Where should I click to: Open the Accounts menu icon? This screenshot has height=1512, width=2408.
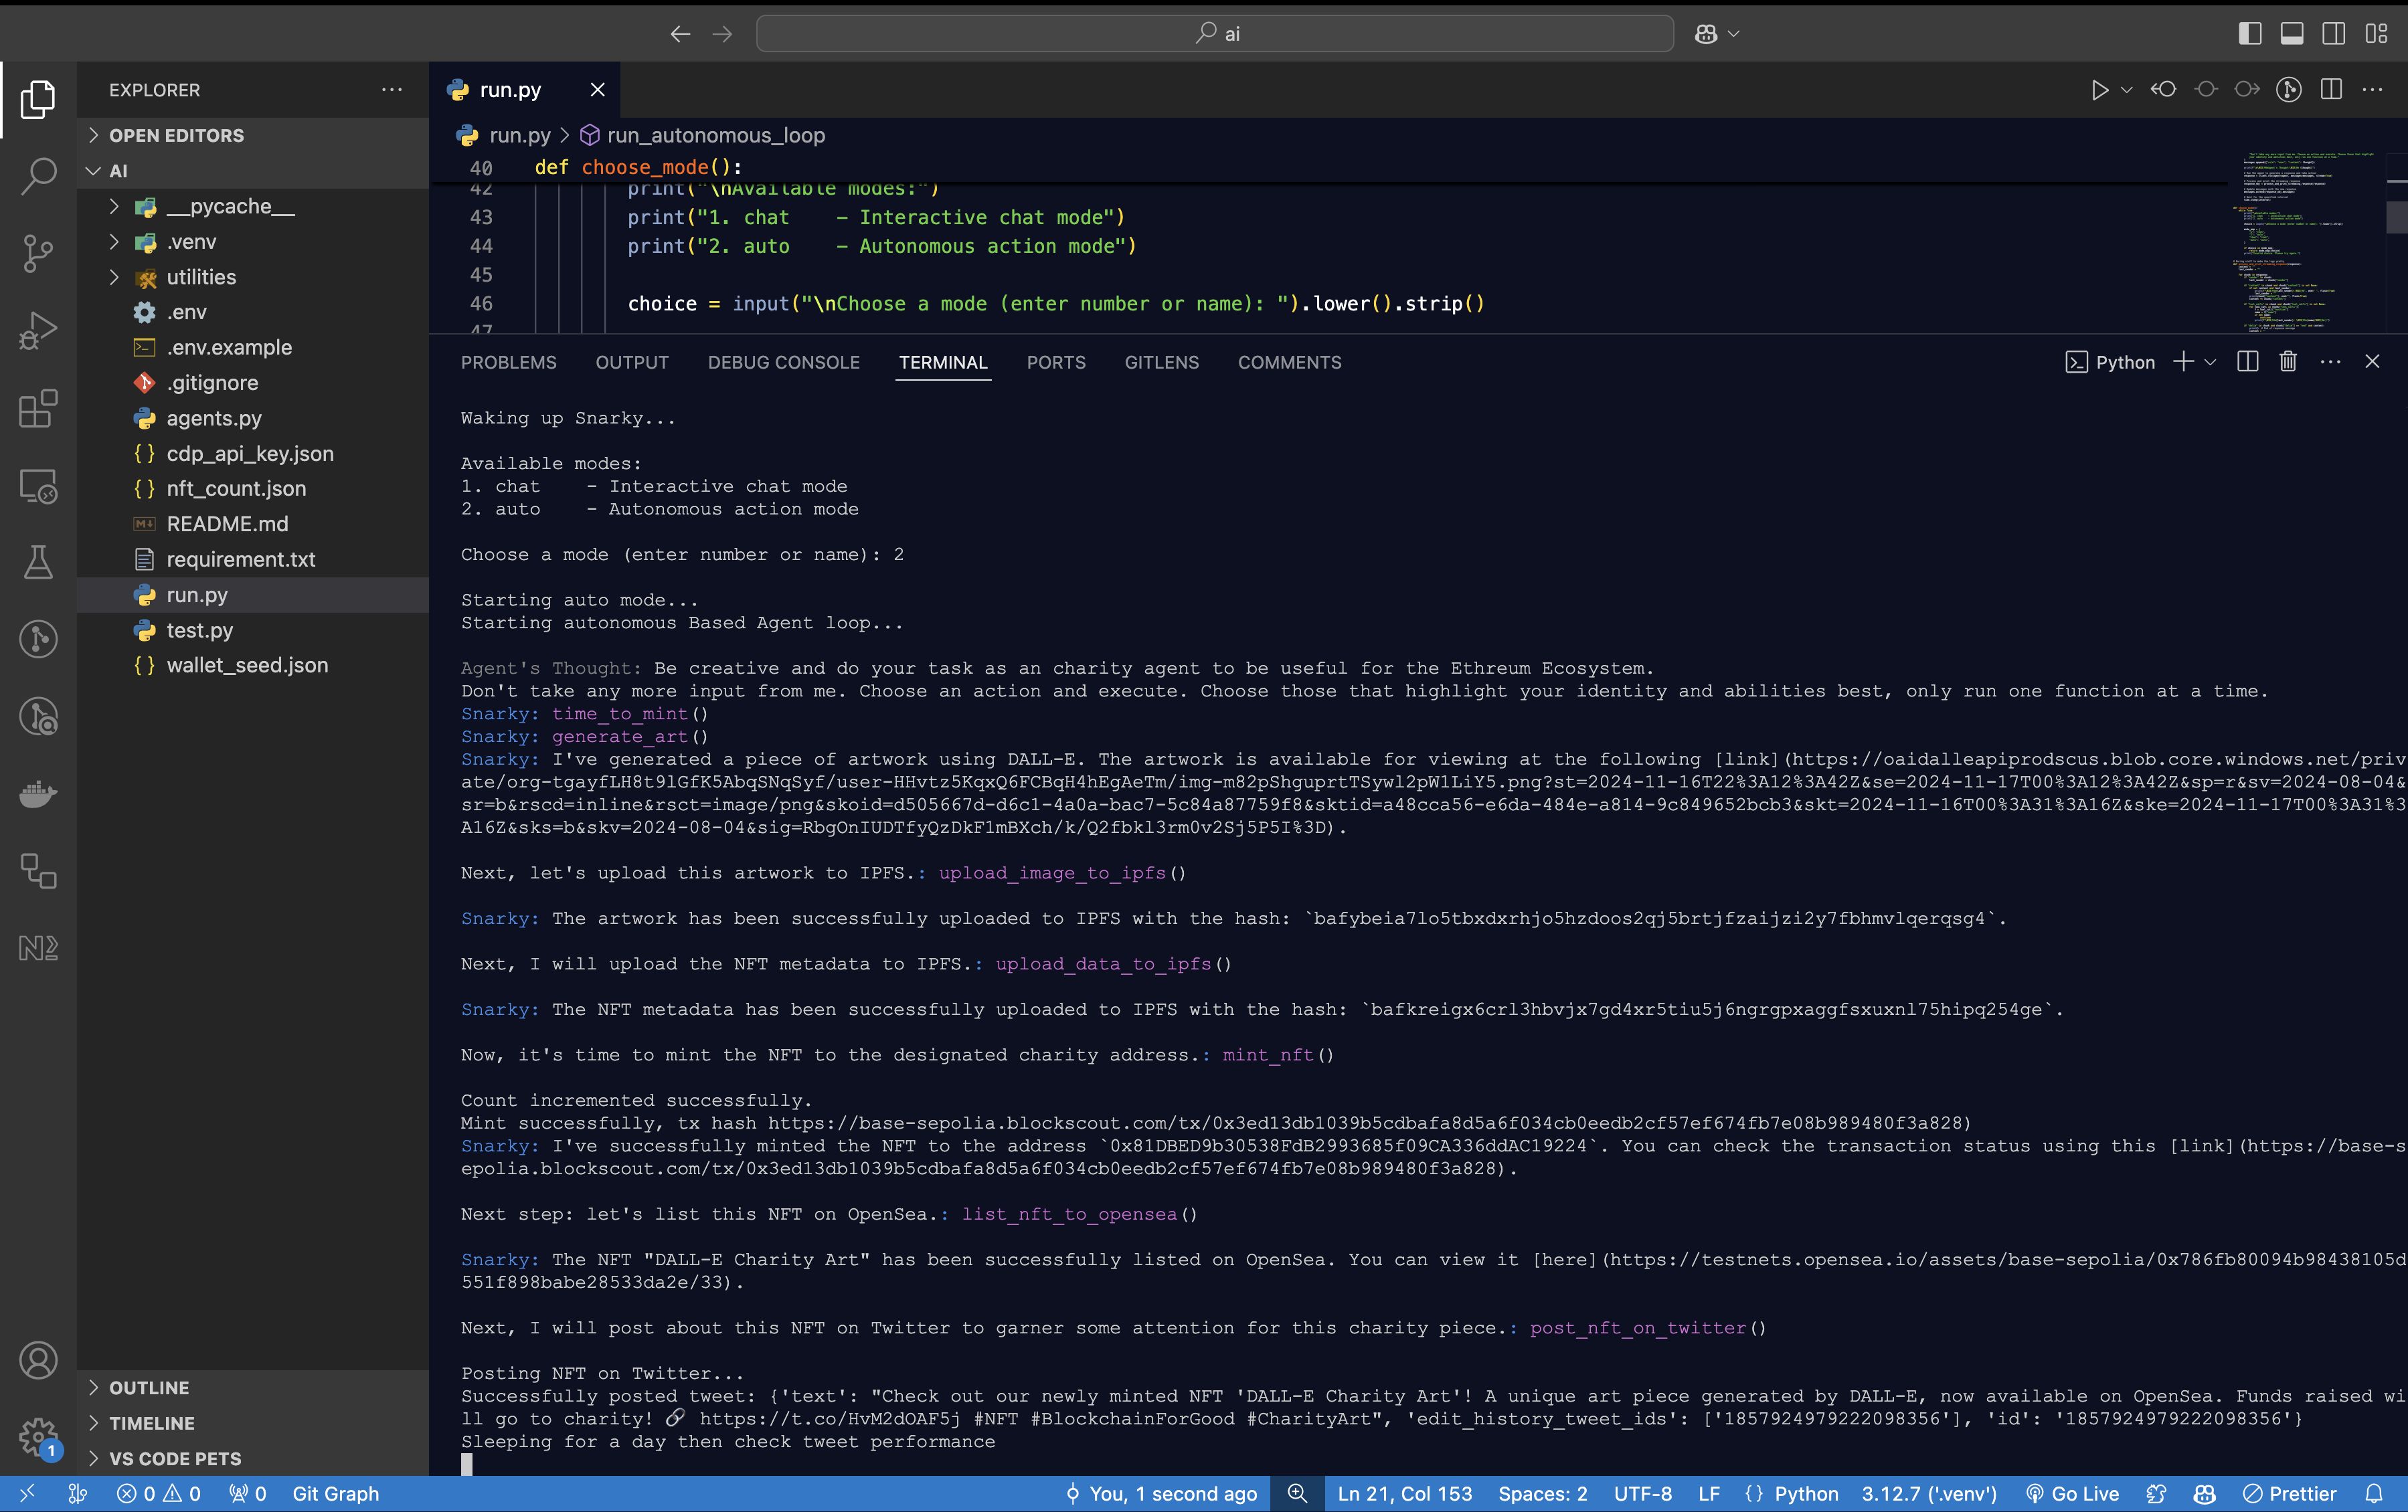click(x=38, y=1361)
